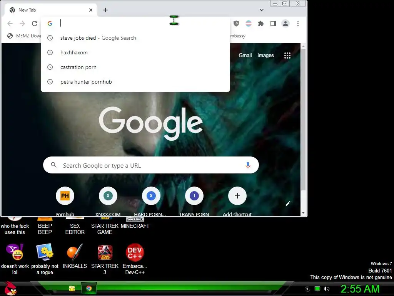The image size is (394, 296).
Task: Click the striped flag extension icon
Action: (x=249, y=24)
